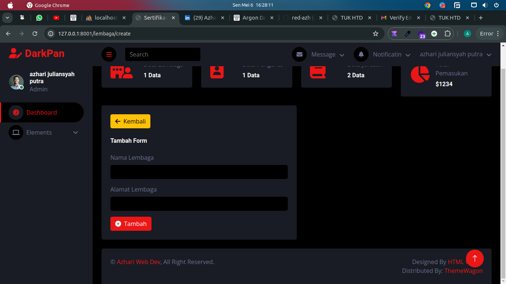Viewport: 506px width, 284px height.
Task: Open the Message dropdown arrow
Action: click(342, 55)
